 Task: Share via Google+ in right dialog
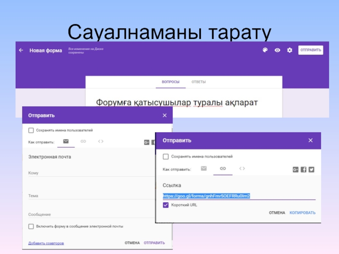click(295, 170)
